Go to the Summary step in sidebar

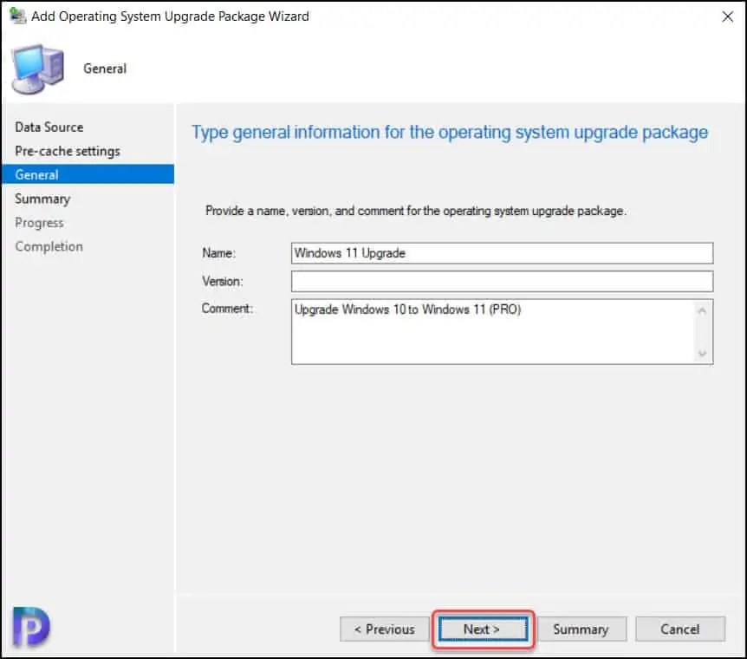pyautogui.click(x=42, y=199)
